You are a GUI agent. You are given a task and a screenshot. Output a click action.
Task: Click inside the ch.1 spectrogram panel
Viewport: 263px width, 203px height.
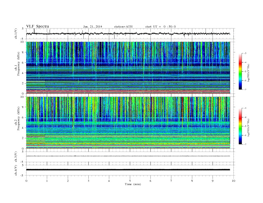coord(128,68)
